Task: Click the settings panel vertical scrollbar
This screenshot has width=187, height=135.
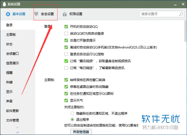Action: [x=186, y=31]
